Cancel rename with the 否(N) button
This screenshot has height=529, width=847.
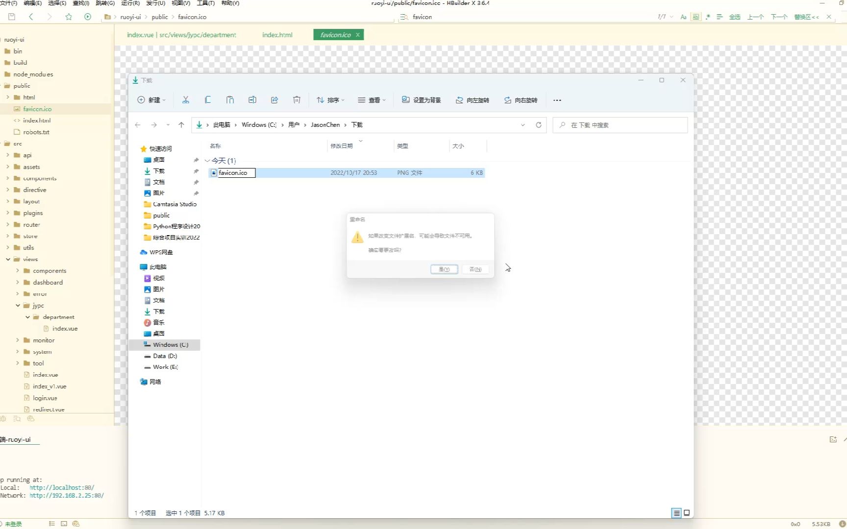coord(475,269)
